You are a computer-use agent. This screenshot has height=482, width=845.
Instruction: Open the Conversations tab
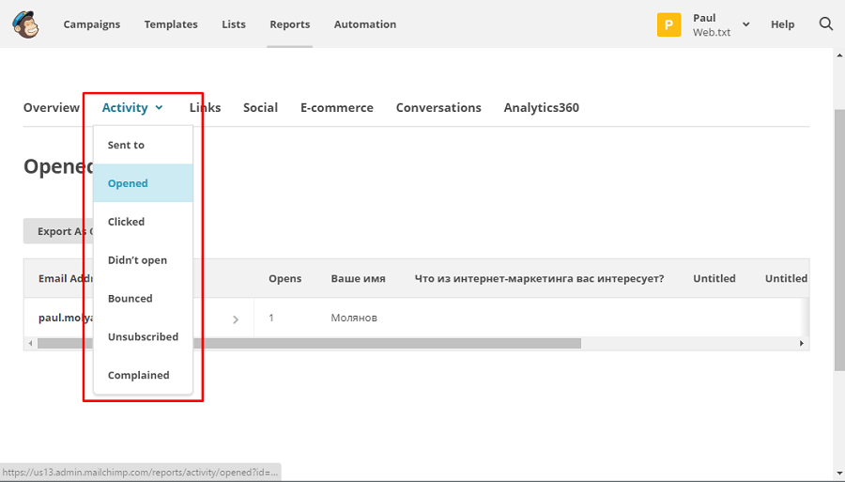pyautogui.click(x=438, y=108)
